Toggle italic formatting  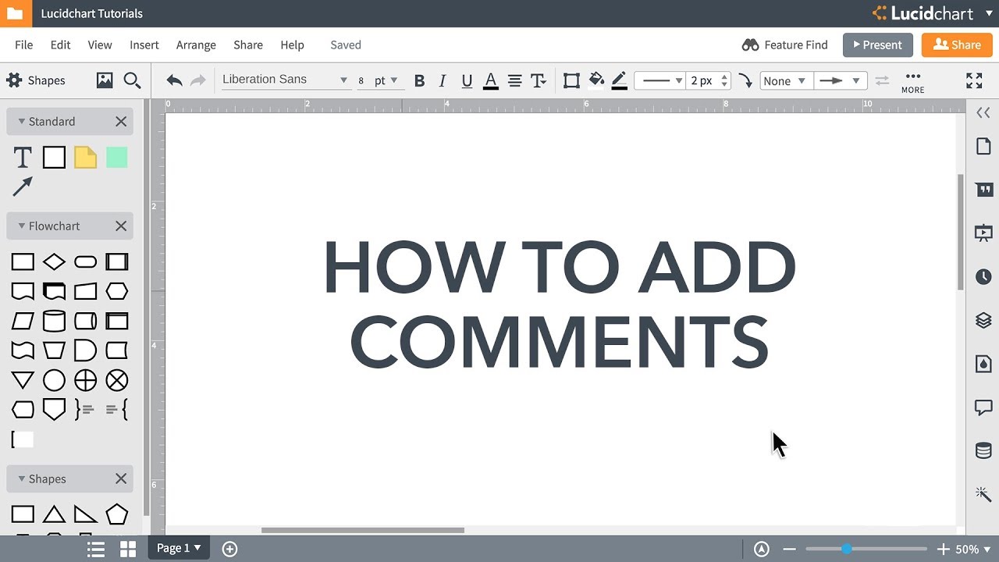443,80
